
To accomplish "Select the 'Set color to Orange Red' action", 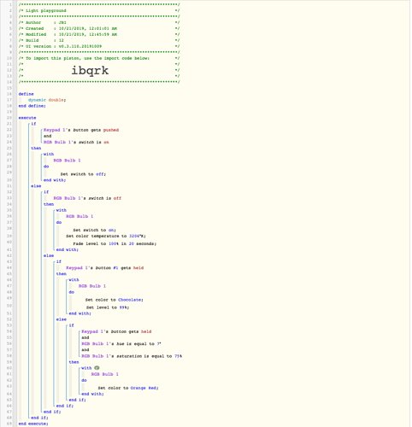I will point(128,388).
